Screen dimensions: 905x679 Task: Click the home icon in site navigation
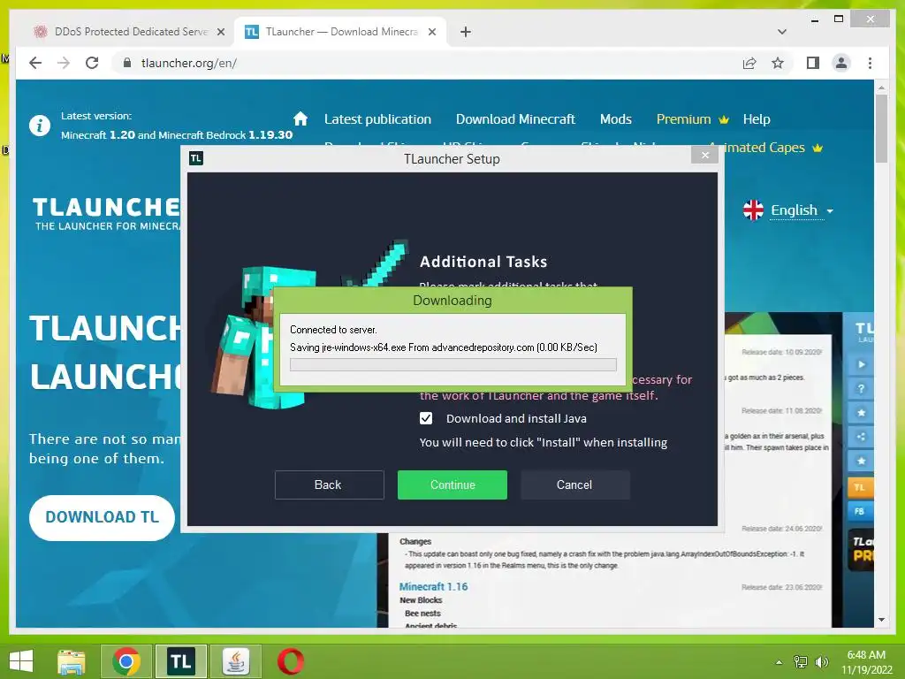pyautogui.click(x=300, y=118)
